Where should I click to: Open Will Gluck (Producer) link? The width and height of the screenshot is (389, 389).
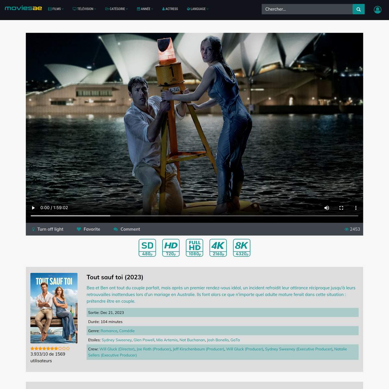pos(244,349)
